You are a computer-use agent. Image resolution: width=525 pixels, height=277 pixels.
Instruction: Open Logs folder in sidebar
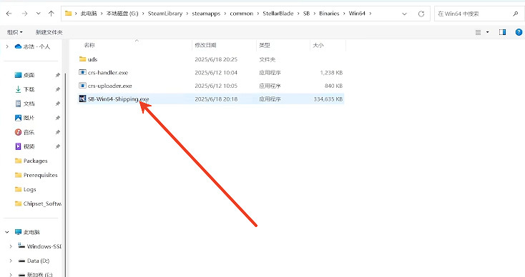click(26, 189)
